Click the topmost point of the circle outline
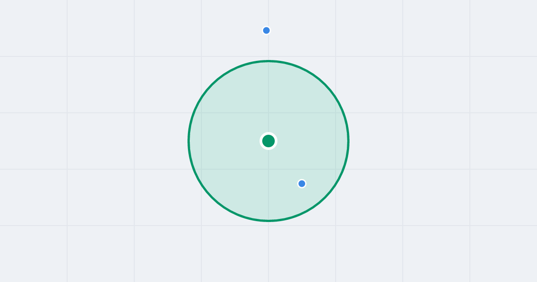The width and height of the screenshot is (537, 282). tap(268, 61)
